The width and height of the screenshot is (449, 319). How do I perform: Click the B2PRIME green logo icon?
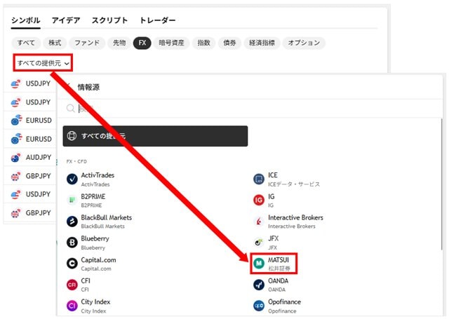[x=72, y=201]
